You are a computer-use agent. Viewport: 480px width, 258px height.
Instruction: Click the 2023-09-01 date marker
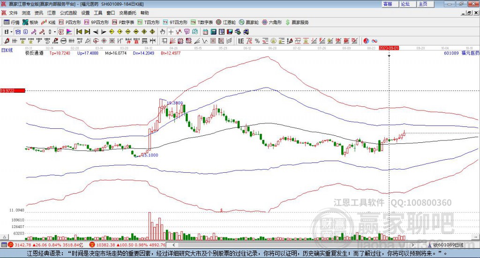[389, 48]
